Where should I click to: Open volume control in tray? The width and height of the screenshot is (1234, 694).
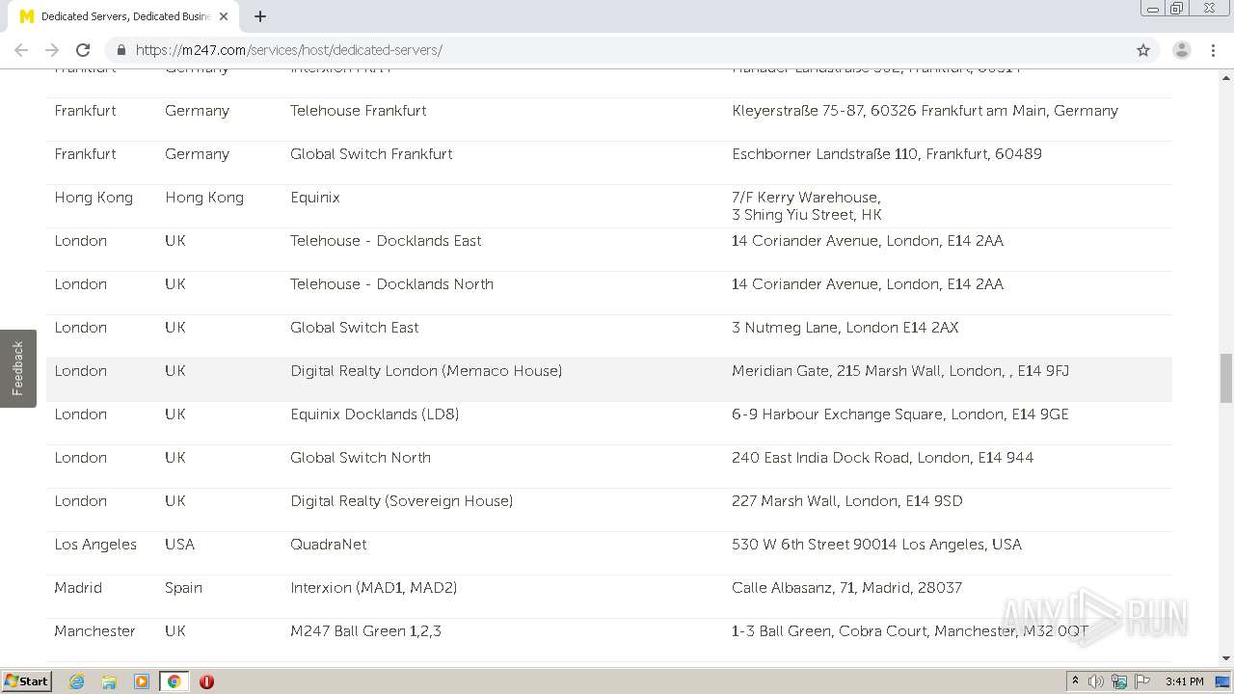1096,681
